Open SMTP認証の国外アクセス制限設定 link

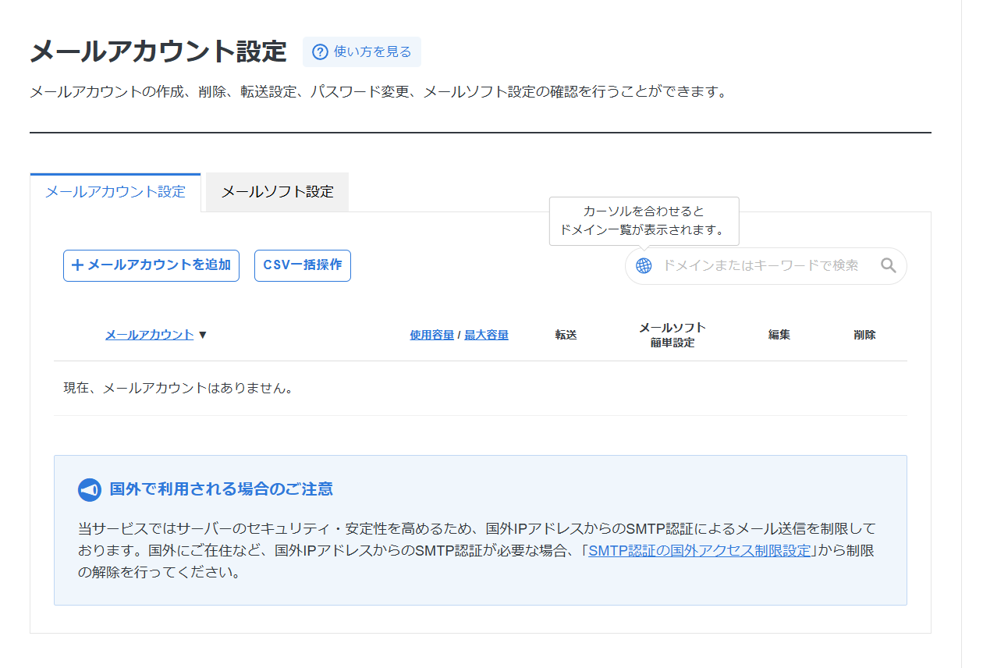click(700, 551)
